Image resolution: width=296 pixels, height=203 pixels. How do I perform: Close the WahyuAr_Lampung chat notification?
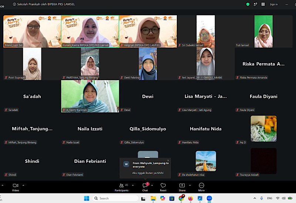[x=168, y=161]
